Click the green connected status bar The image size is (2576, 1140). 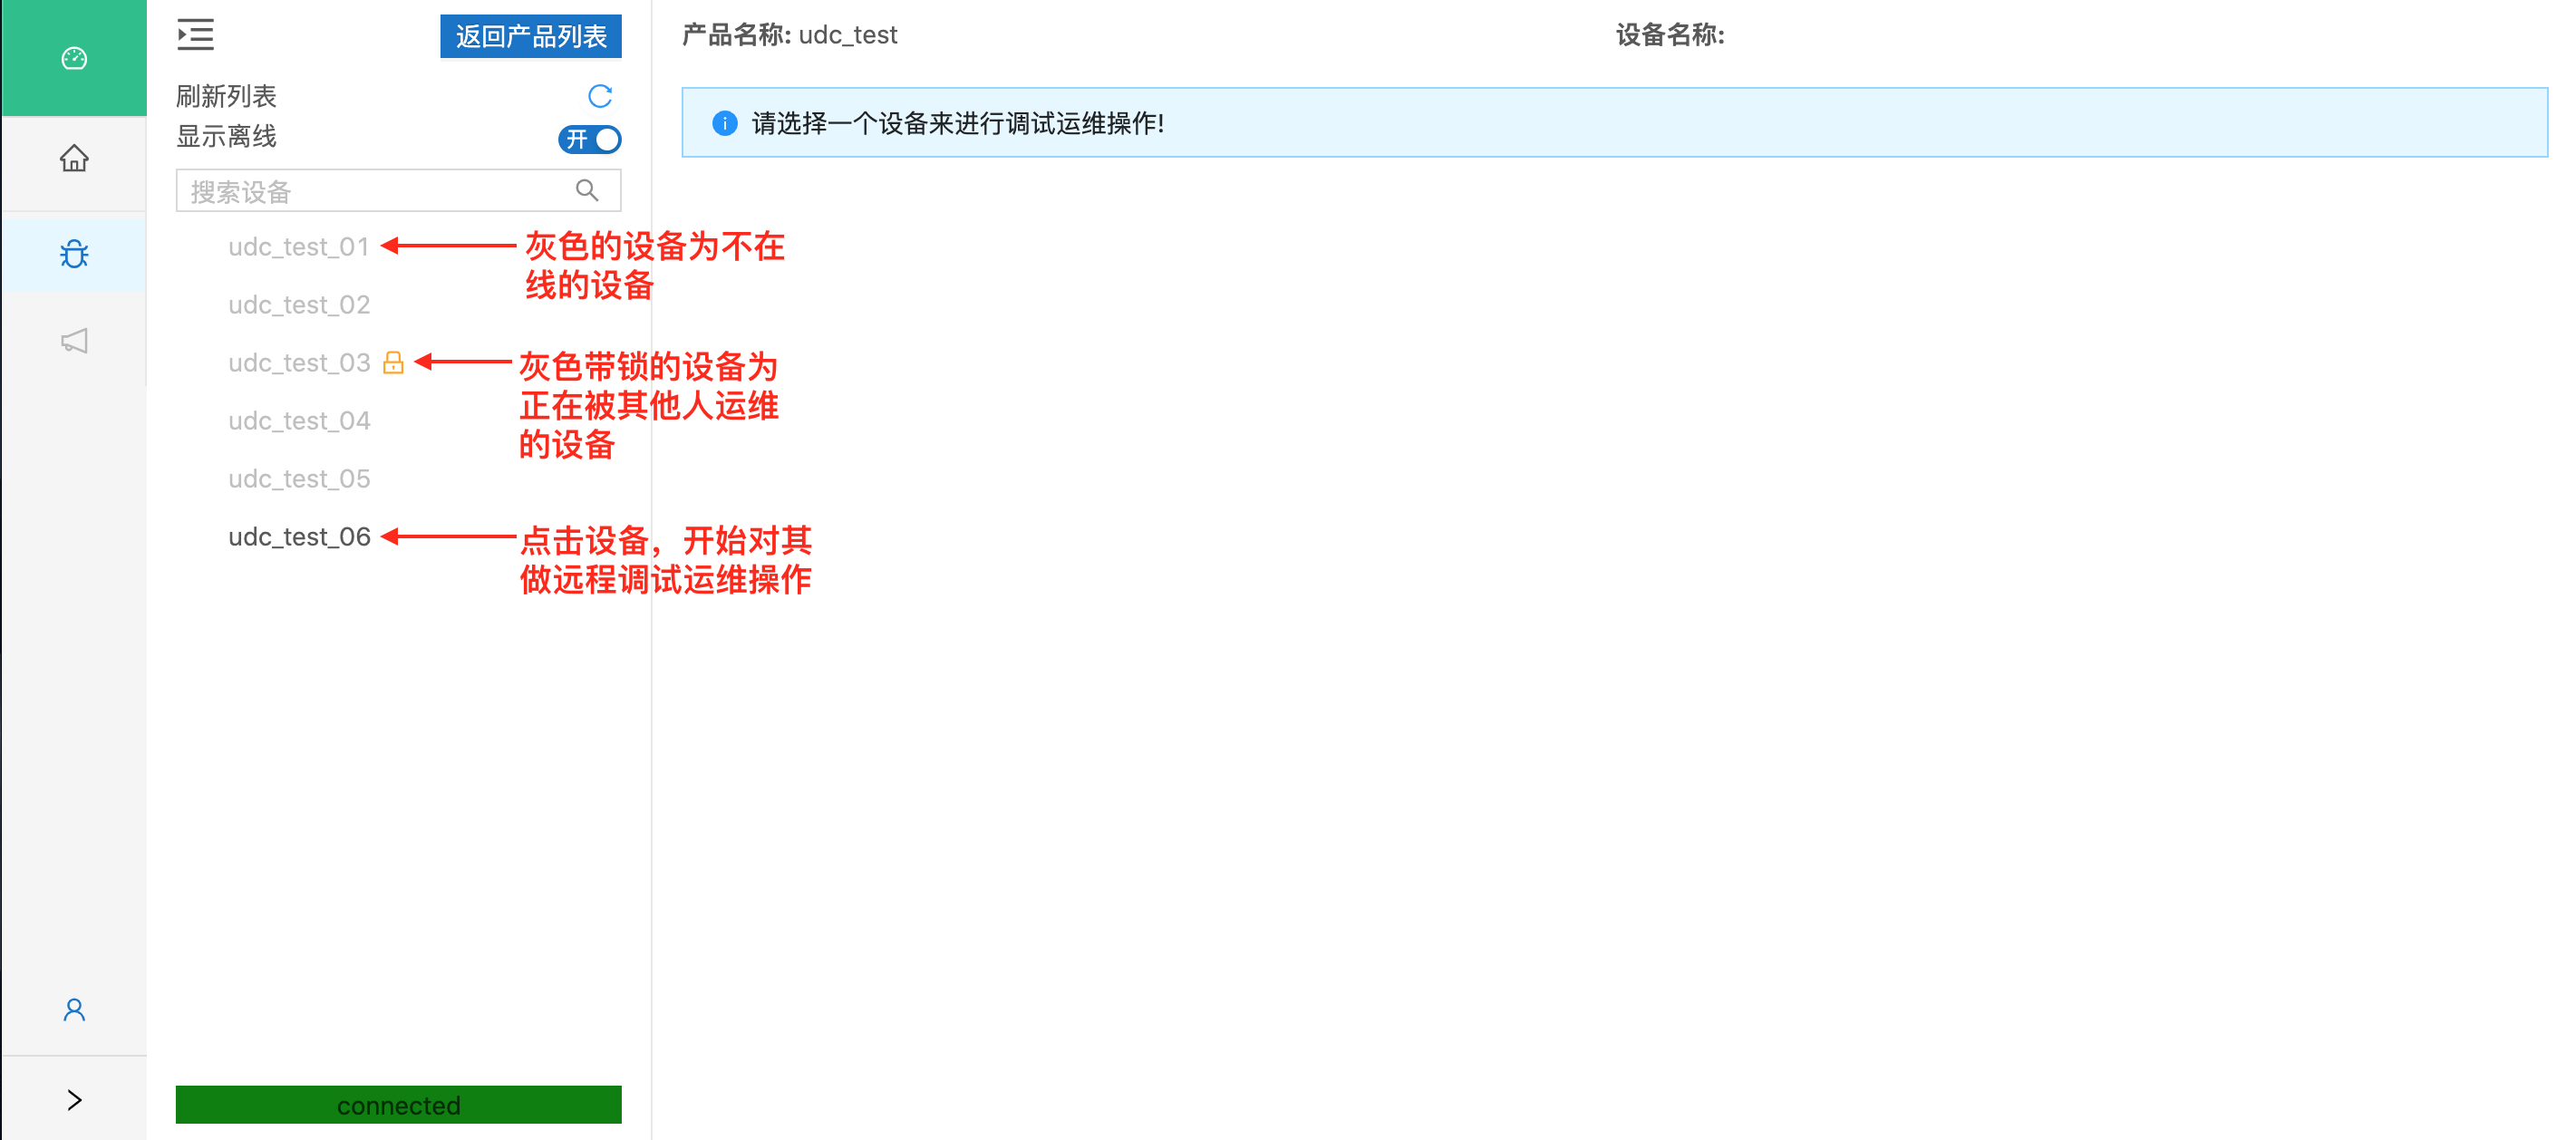398,1104
